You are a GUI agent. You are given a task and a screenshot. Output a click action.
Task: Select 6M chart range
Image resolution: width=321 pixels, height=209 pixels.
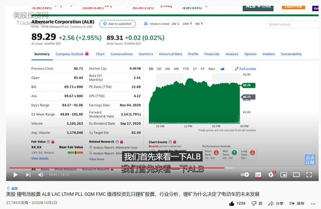(176, 69)
